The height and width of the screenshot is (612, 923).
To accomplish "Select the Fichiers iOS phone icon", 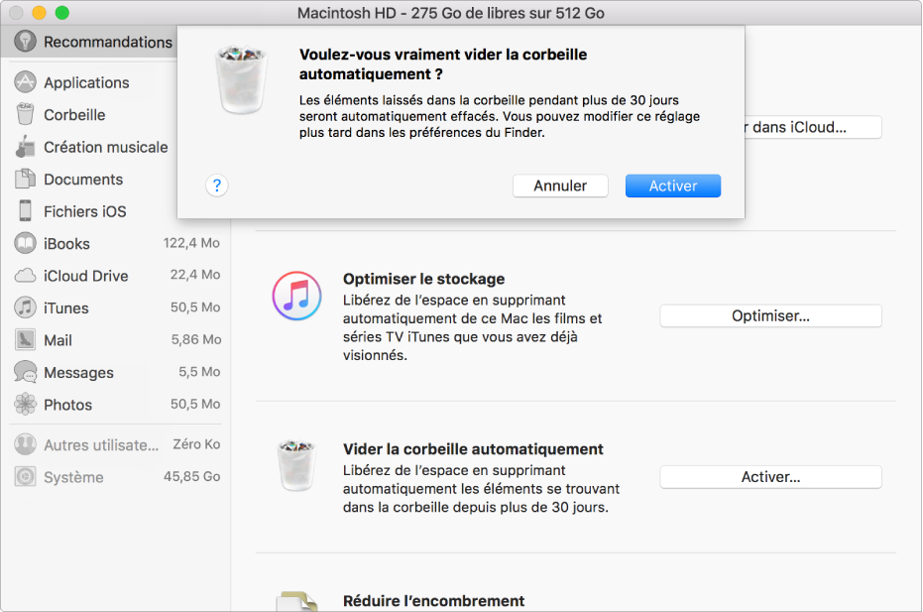I will (x=25, y=210).
